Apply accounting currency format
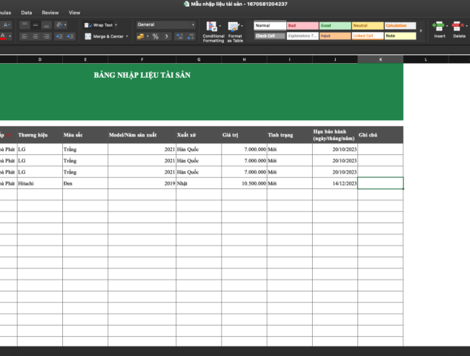This screenshot has width=470, height=356. coord(140,36)
